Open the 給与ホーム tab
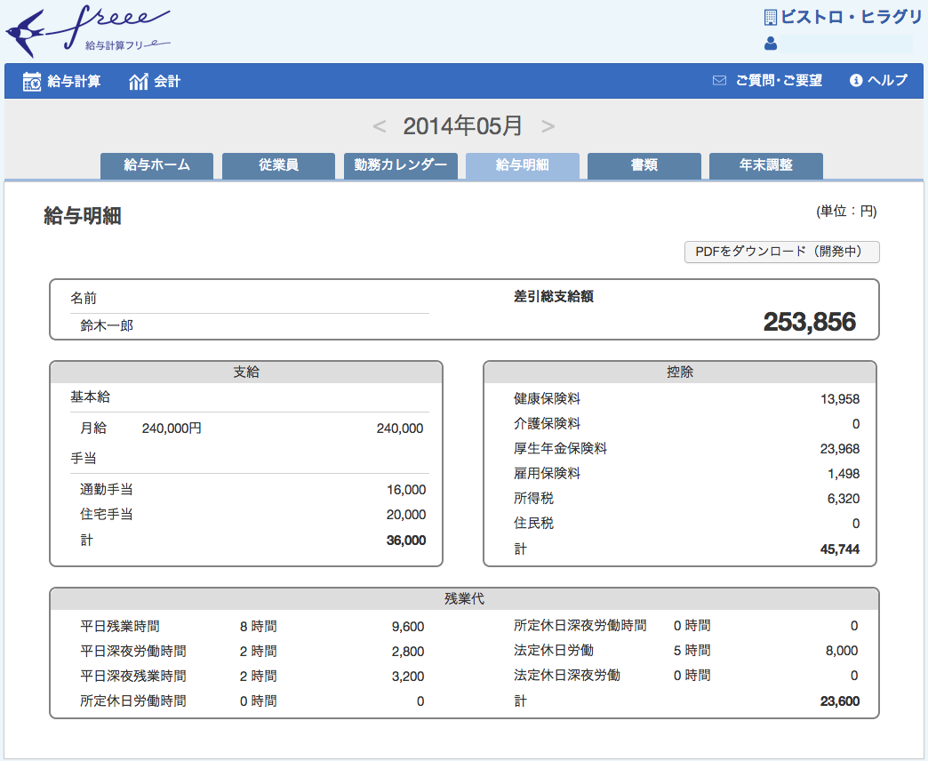The image size is (928, 761). point(156,165)
